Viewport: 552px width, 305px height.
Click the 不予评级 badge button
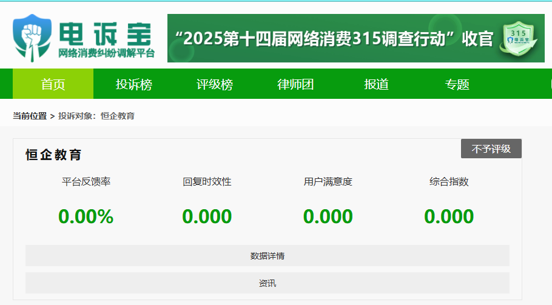click(491, 149)
